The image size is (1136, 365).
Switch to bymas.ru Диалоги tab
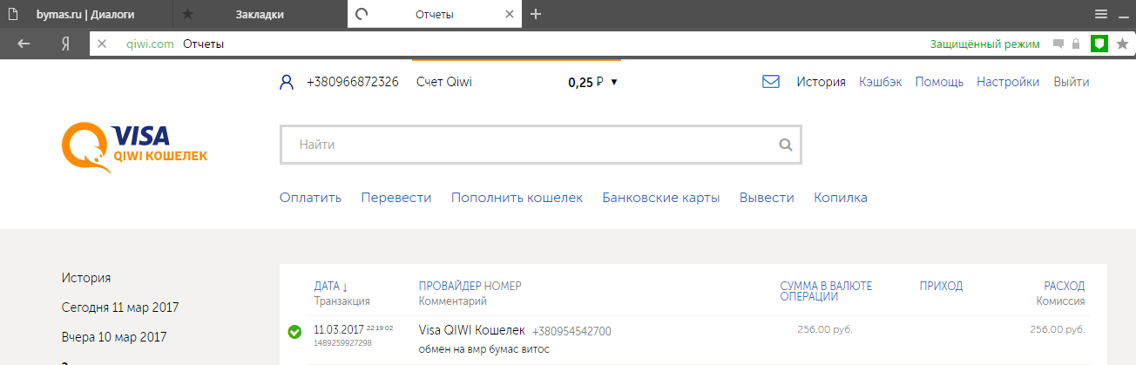(x=87, y=14)
